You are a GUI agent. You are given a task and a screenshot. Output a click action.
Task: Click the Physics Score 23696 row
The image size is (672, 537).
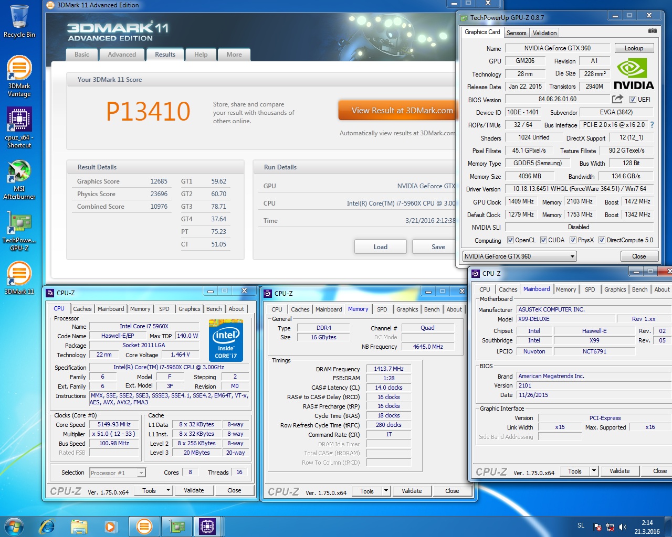point(122,194)
